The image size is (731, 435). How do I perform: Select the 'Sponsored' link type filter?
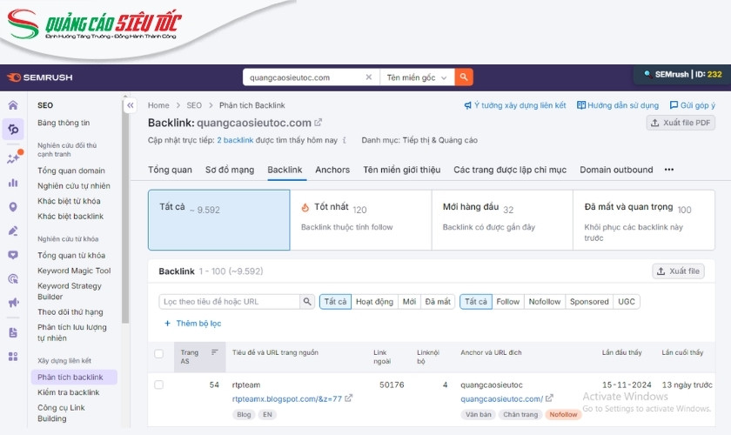point(589,302)
